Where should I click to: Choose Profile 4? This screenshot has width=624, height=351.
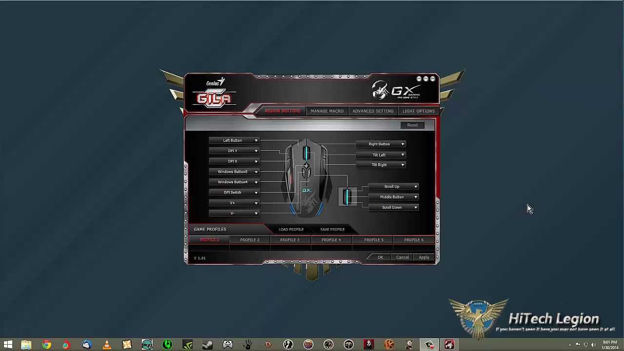point(331,240)
